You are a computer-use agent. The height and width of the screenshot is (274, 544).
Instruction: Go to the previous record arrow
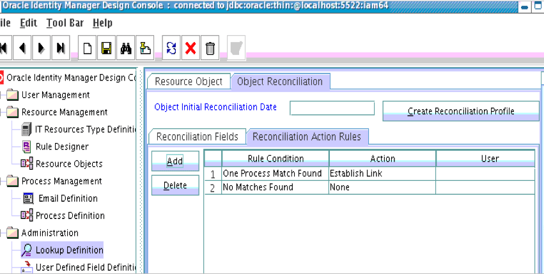click(22, 48)
